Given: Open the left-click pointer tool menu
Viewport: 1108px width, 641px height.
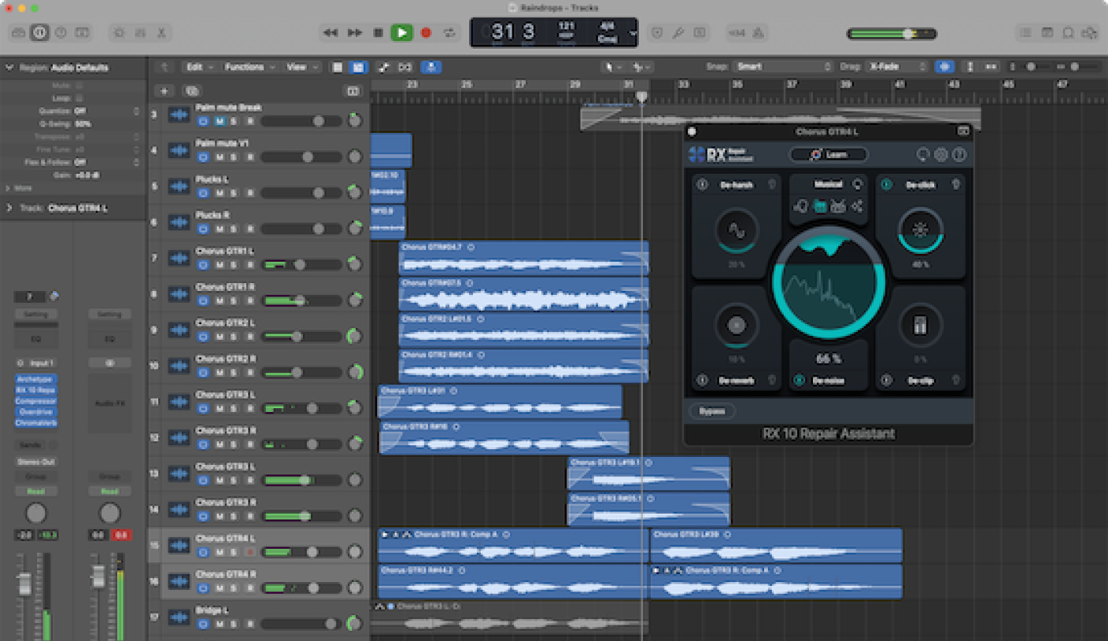Looking at the screenshot, I should [613, 67].
